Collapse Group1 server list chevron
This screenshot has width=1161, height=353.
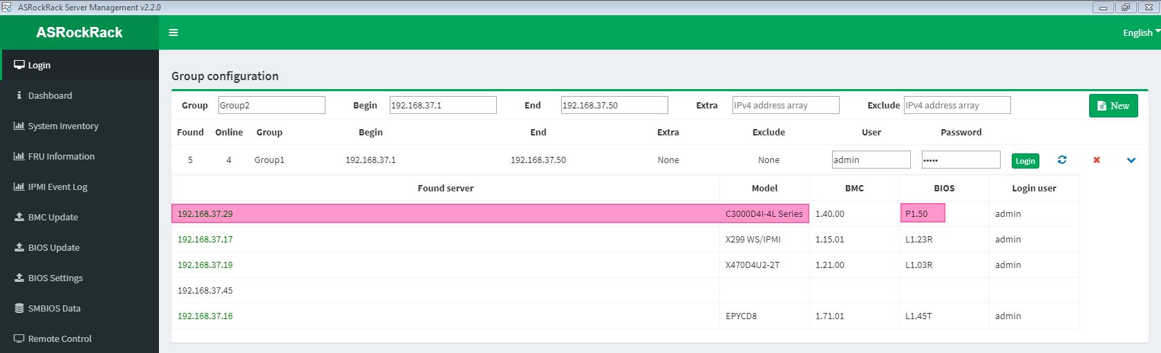pyautogui.click(x=1131, y=160)
